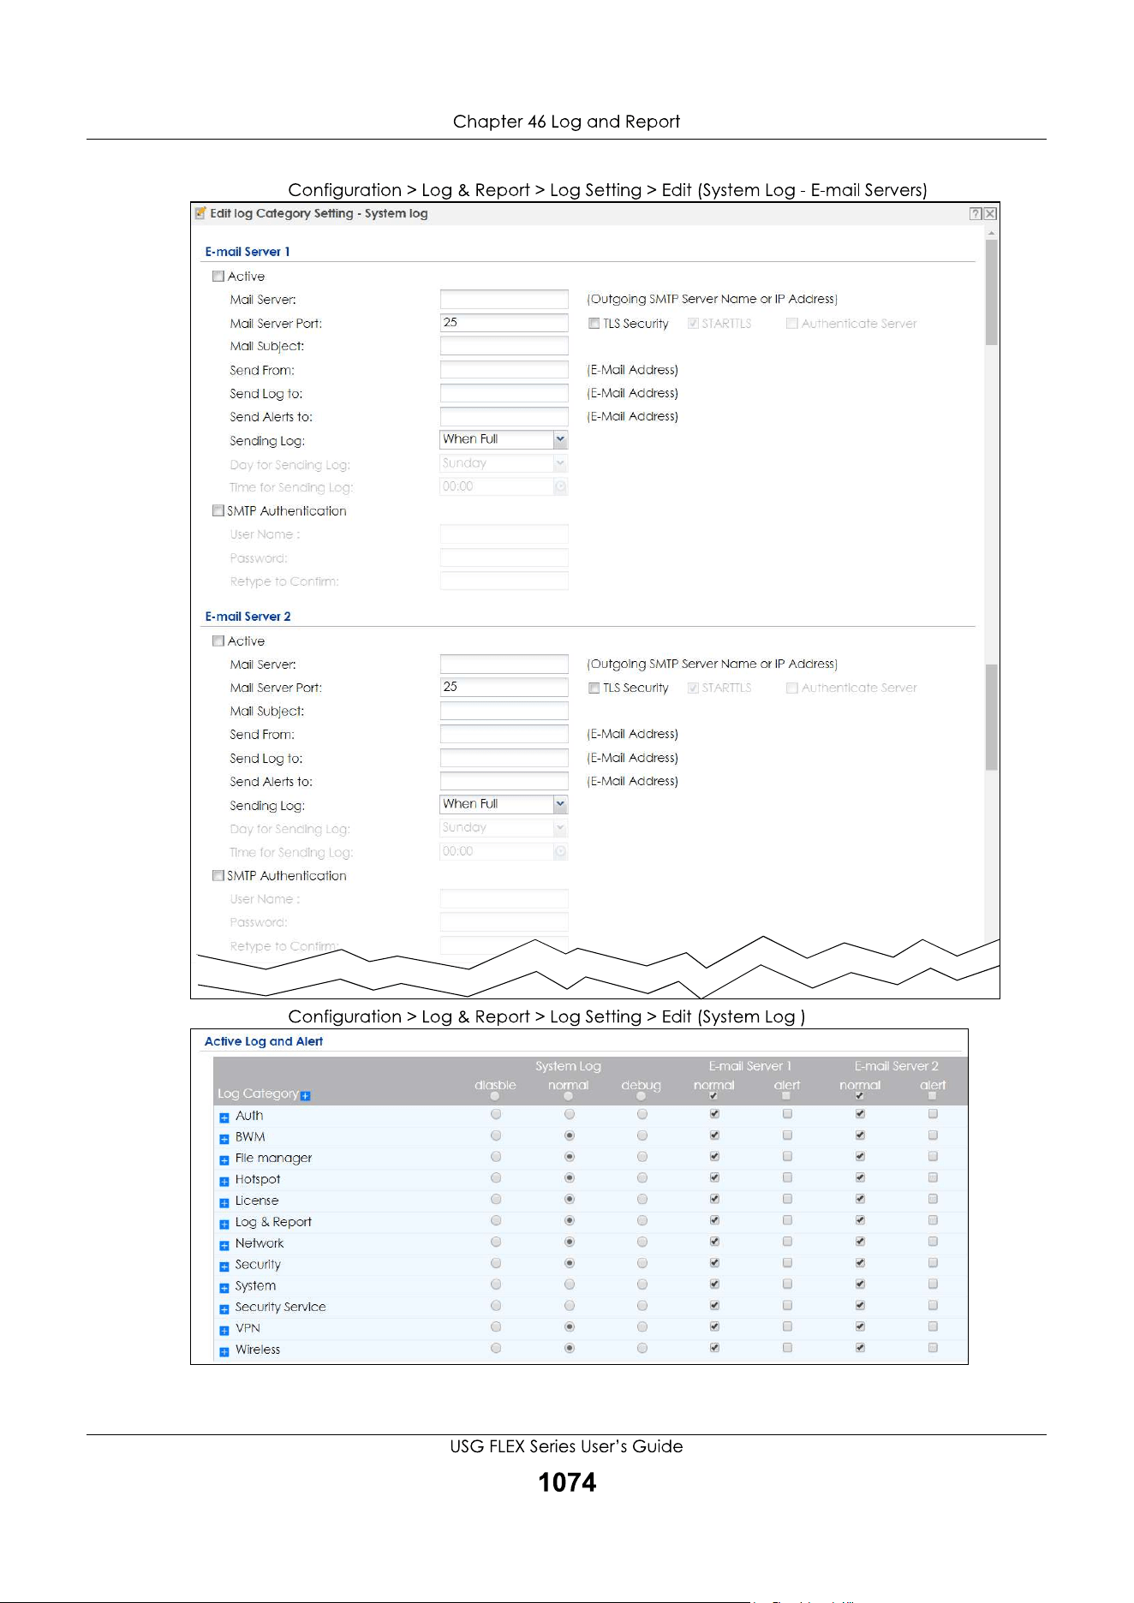Click Mail Subject field for E-mail Server 1
1134x1603 pixels.
pyautogui.click(x=504, y=346)
